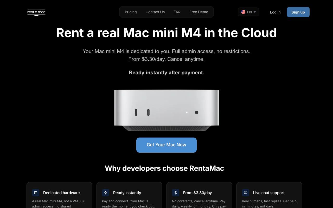
Task: Select Free Demo in navigation
Action: [199, 12]
